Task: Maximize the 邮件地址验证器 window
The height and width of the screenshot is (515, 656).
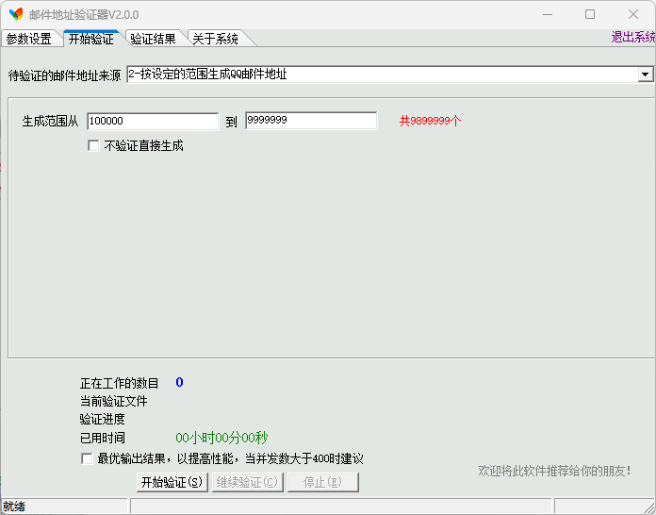Action: coord(590,14)
